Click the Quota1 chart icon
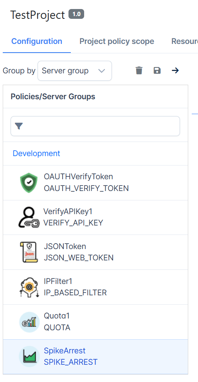198x382 pixels. [29, 322]
